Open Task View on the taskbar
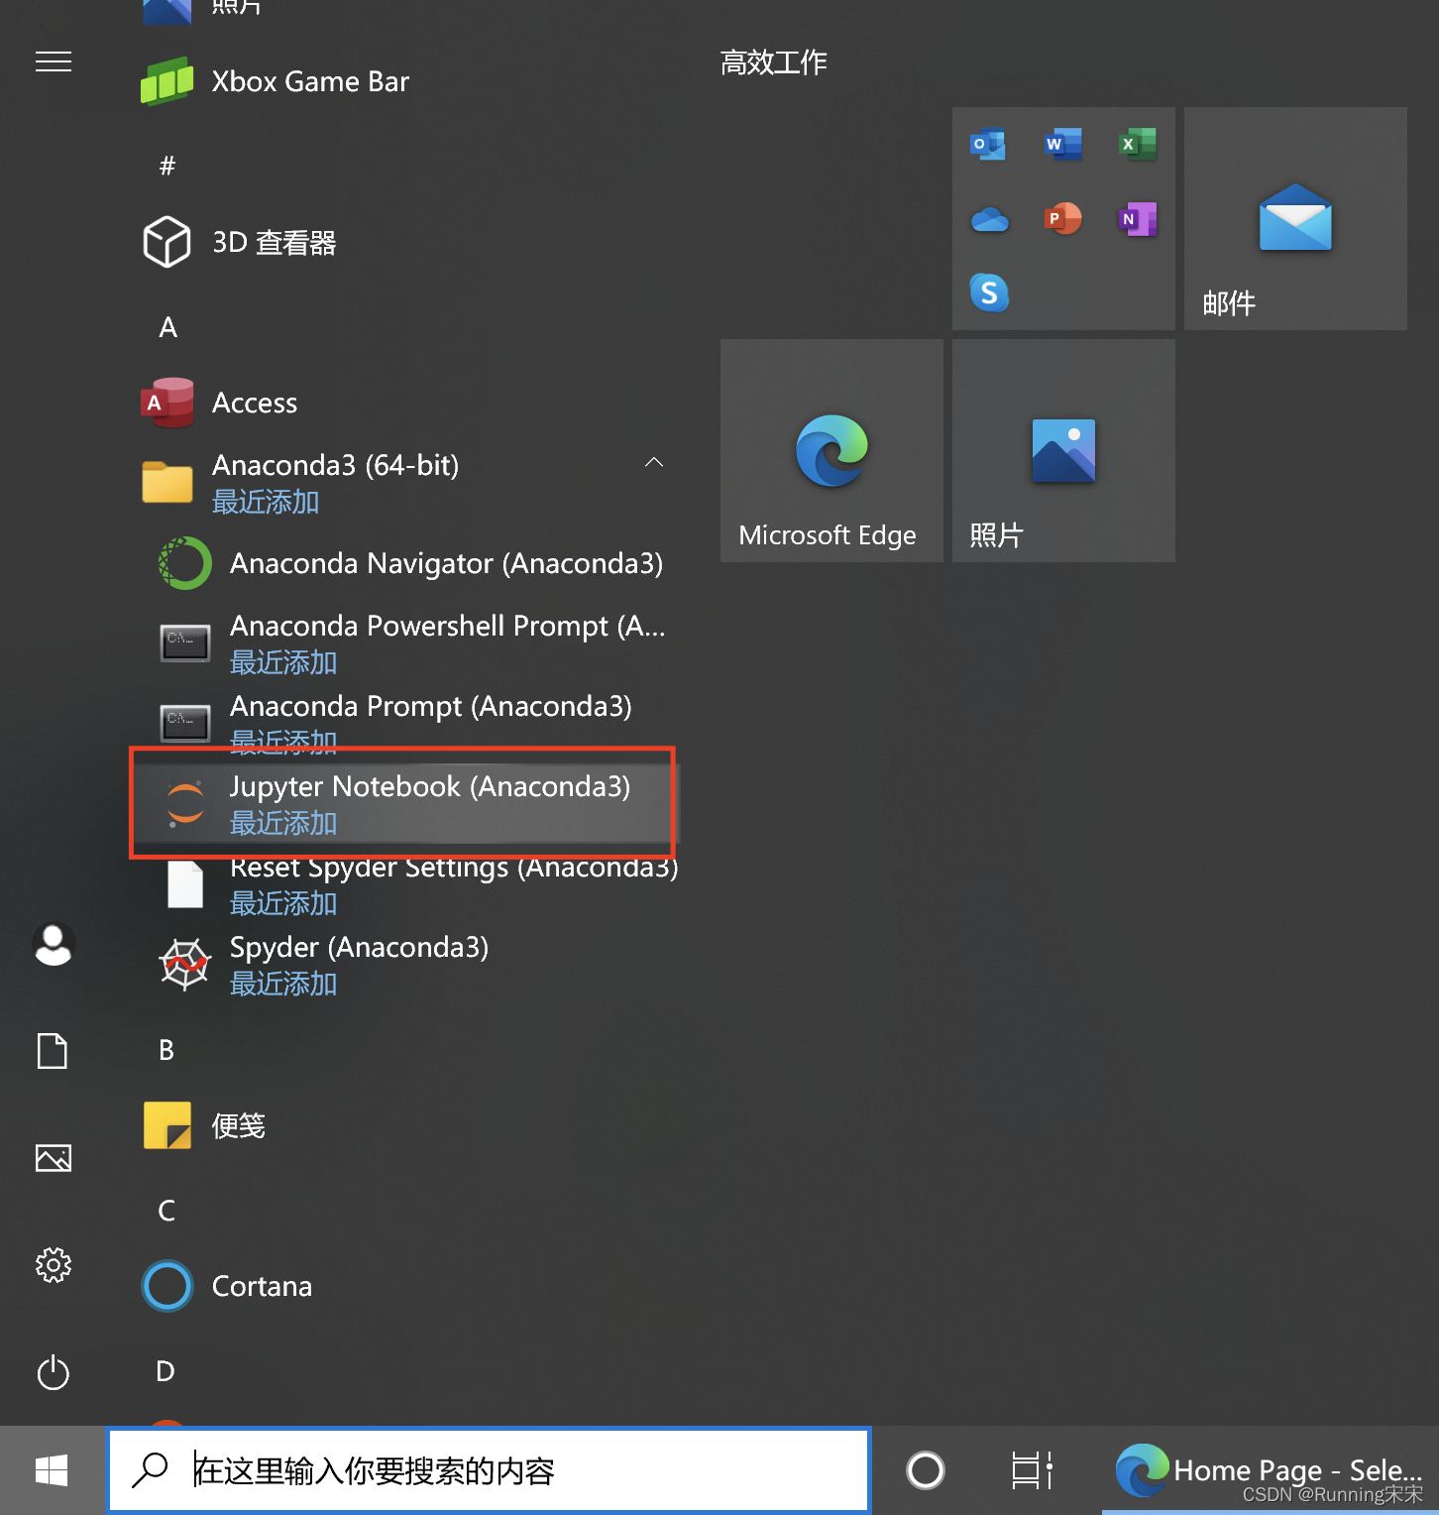Viewport: 1439px width, 1515px height. coord(1031,1470)
